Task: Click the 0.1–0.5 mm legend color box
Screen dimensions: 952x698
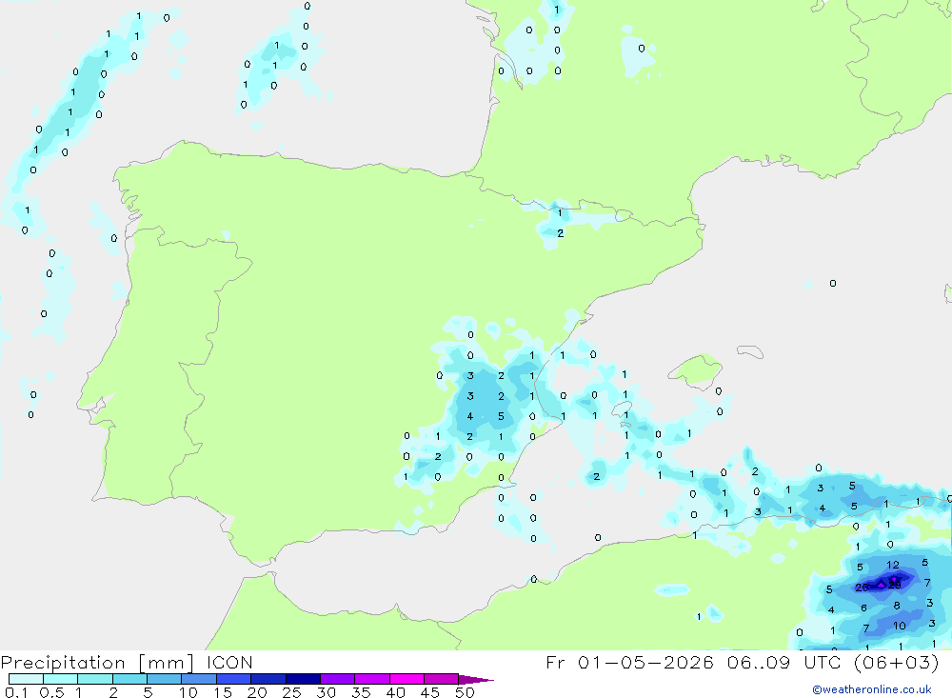Action: 26,679
